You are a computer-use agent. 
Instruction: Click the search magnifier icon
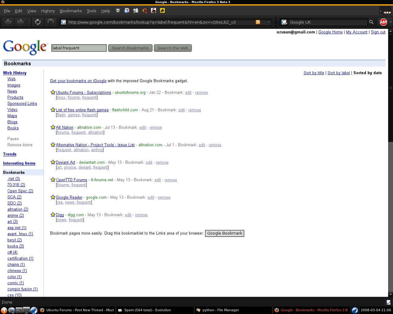coord(372,22)
